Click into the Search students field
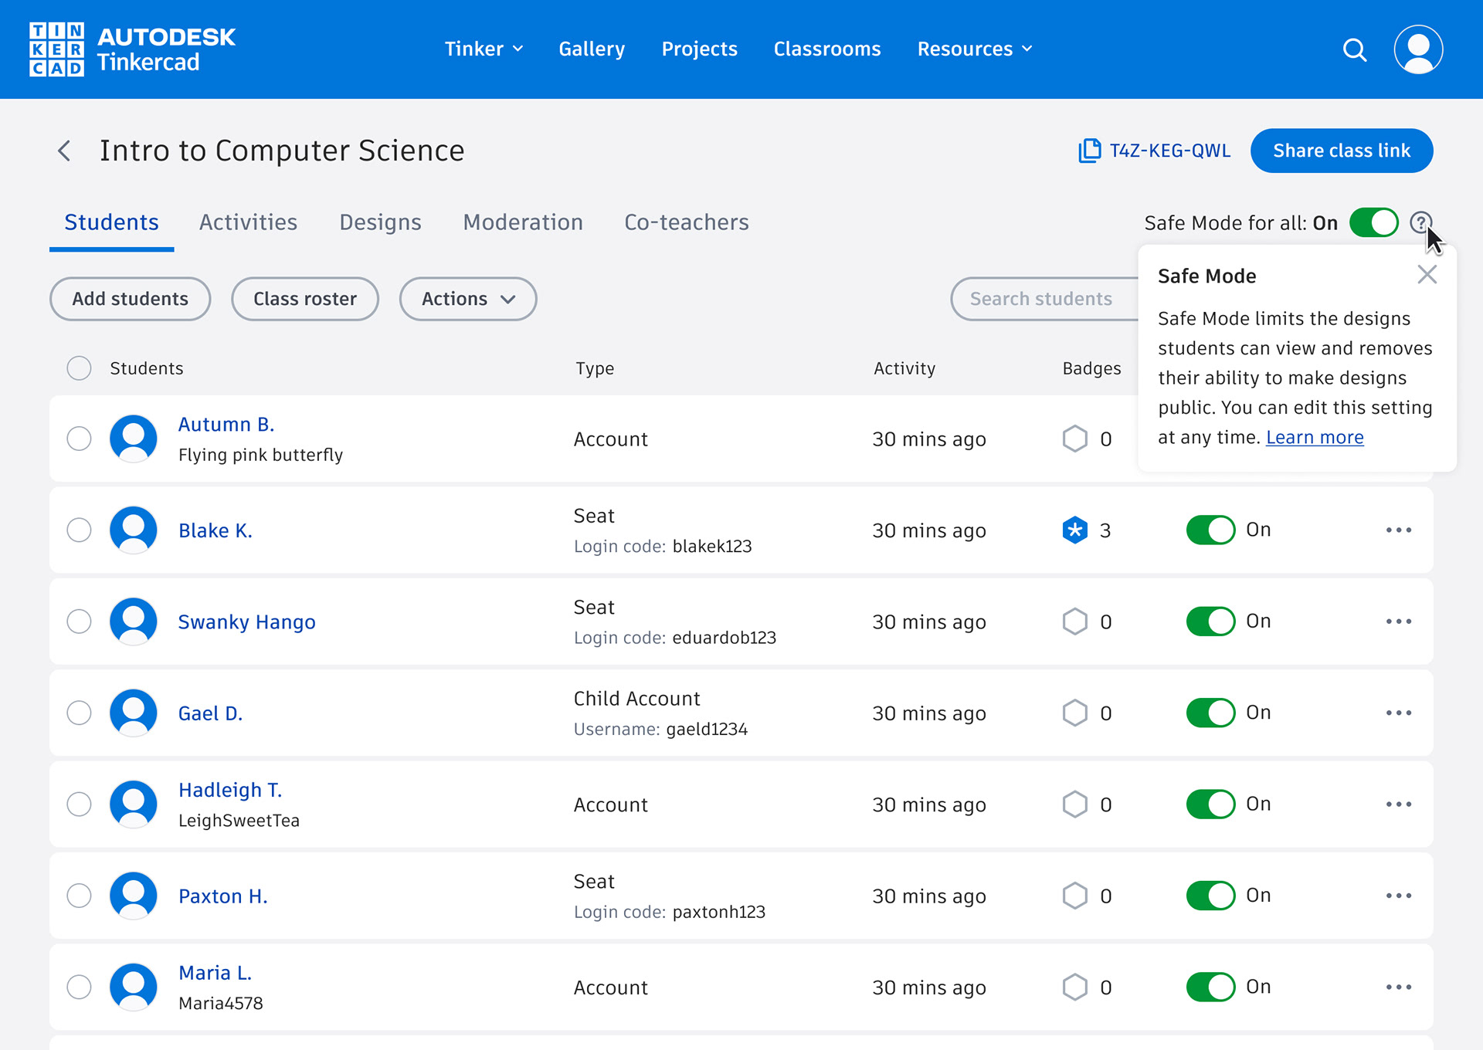The image size is (1483, 1050). tap(1043, 299)
